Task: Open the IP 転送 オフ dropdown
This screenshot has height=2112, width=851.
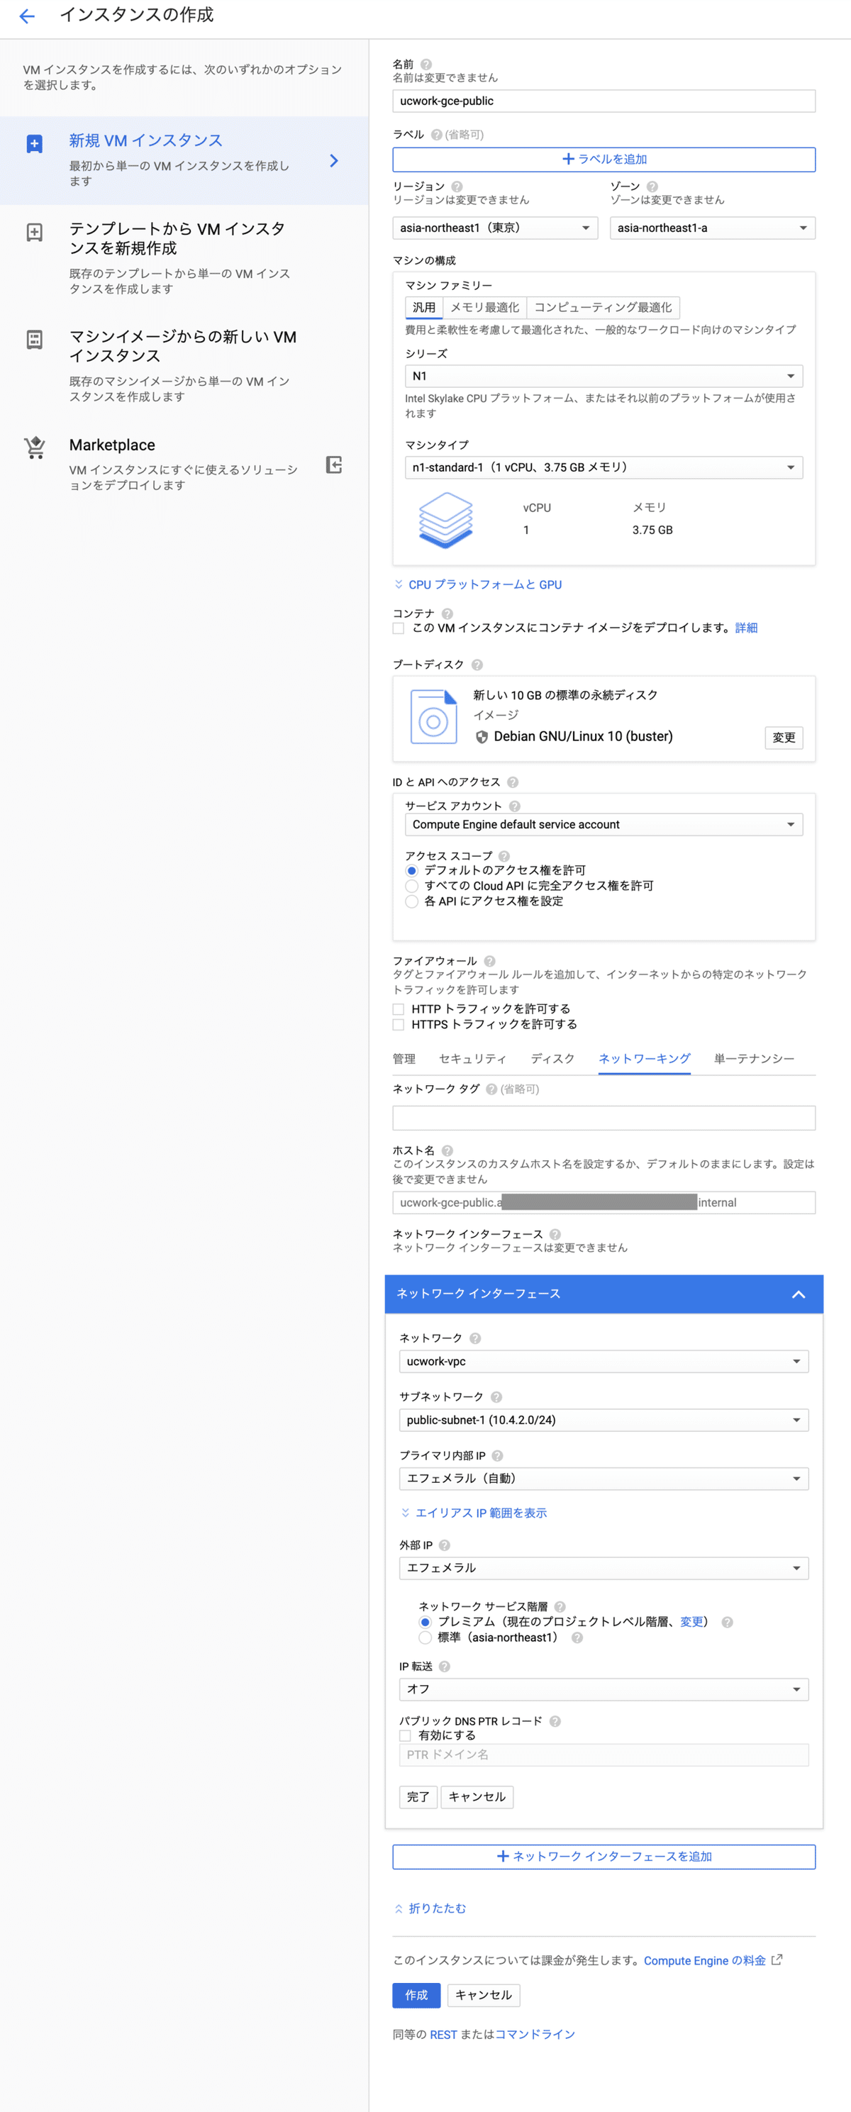Action: click(x=604, y=1690)
